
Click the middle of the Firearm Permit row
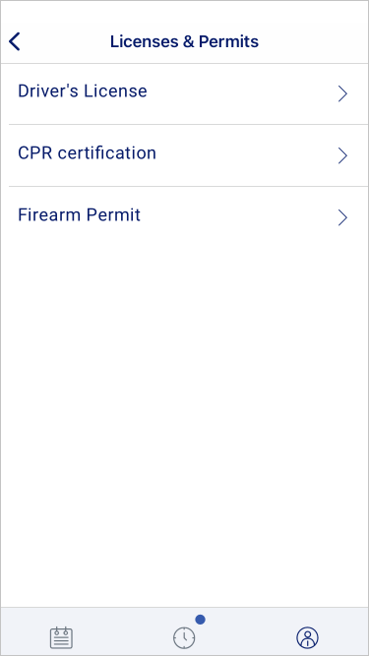pos(185,217)
